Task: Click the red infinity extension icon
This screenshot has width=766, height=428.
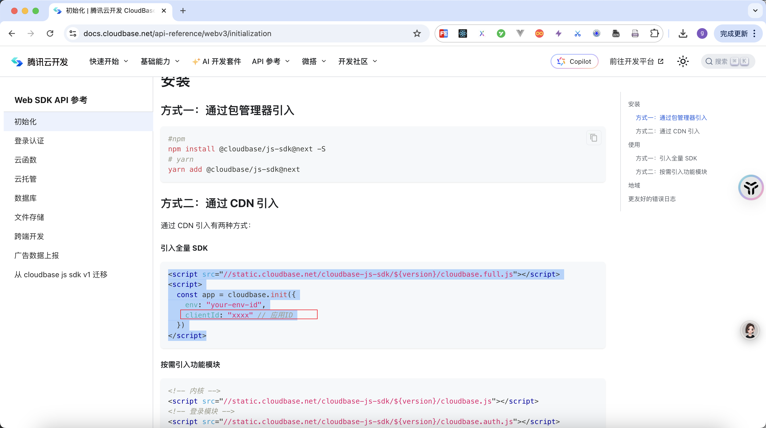Action: click(539, 33)
